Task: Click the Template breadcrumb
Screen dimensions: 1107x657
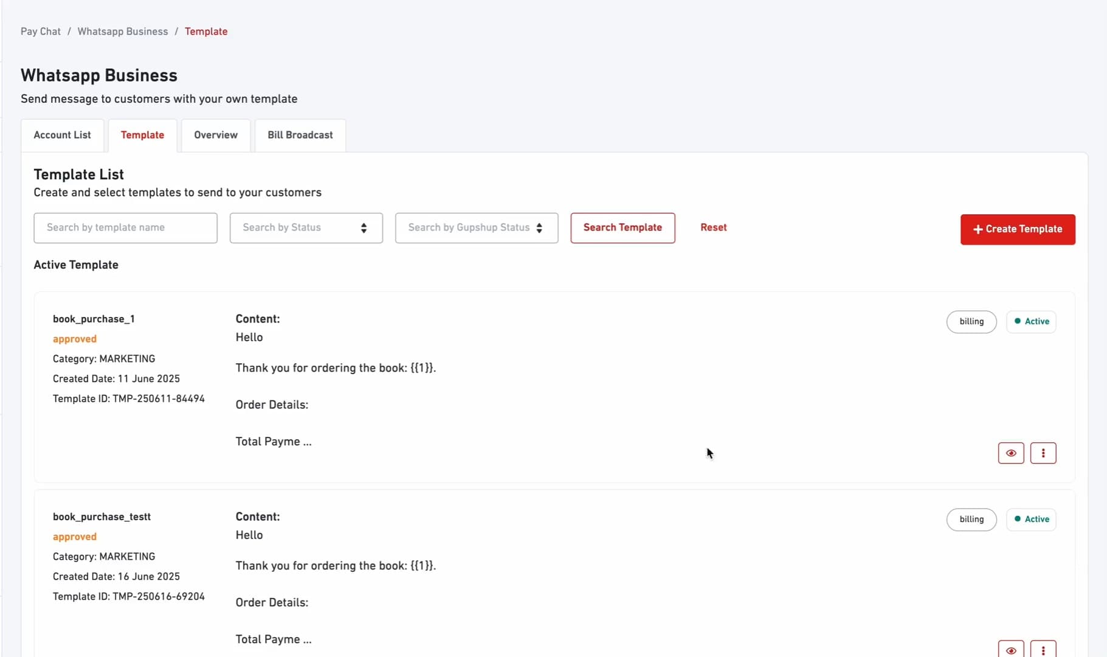Action: click(206, 32)
